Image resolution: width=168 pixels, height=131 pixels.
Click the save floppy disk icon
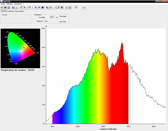[5, 7]
